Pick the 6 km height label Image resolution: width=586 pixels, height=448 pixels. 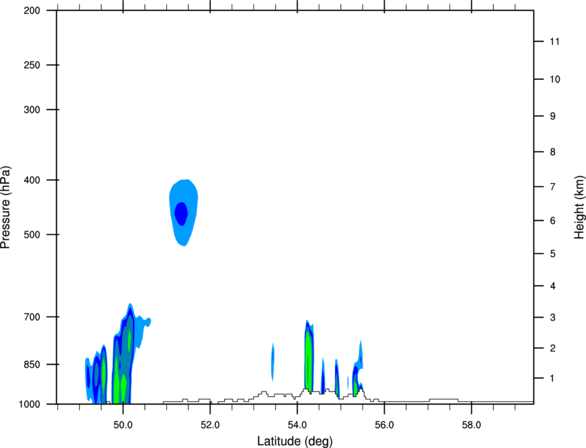tap(552, 221)
